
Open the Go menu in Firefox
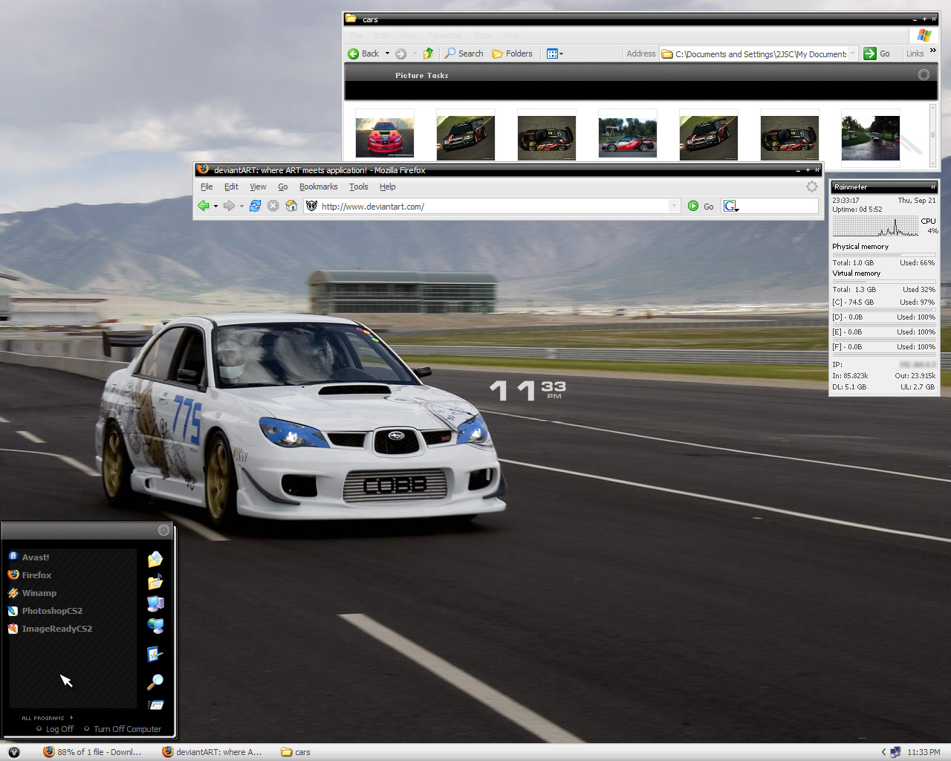282,187
